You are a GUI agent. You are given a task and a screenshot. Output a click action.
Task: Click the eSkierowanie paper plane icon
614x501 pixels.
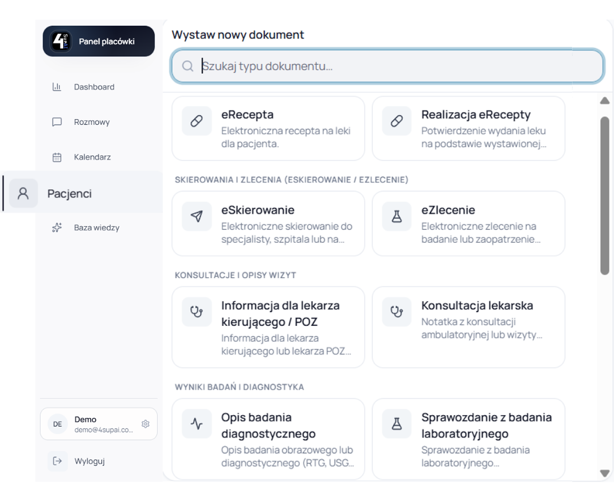[196, 216]
